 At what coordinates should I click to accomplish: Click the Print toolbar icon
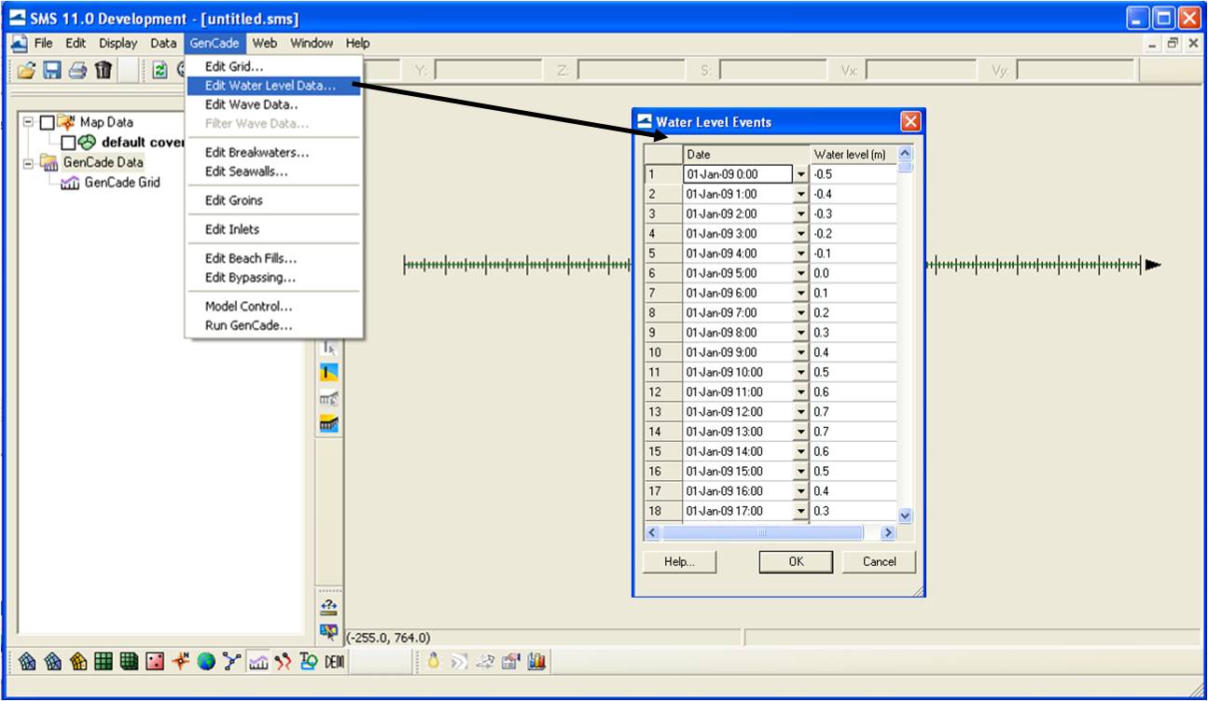pos(78,70)
